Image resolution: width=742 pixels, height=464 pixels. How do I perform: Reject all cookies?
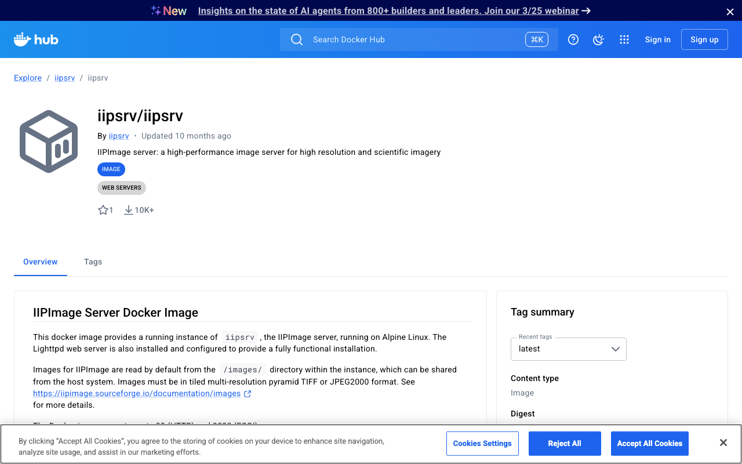[565, 443]
